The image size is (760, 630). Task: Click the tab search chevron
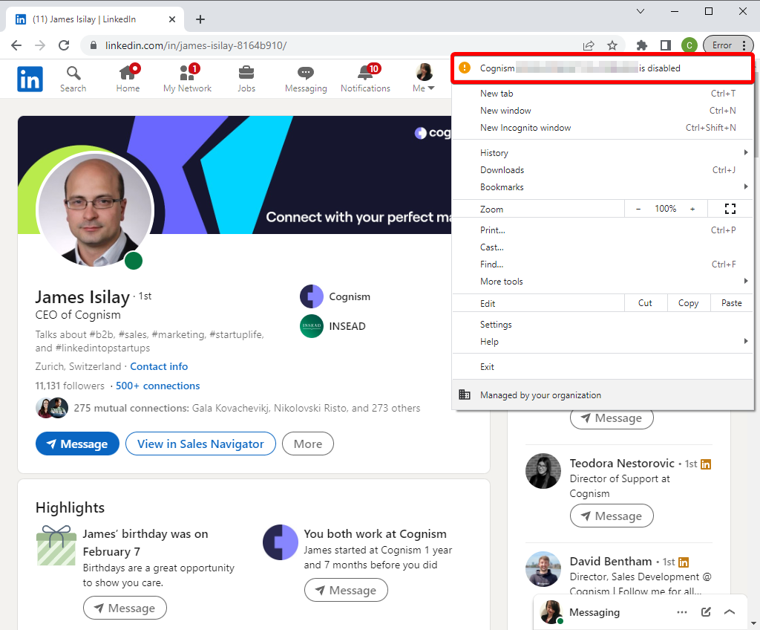coord(641,11)
